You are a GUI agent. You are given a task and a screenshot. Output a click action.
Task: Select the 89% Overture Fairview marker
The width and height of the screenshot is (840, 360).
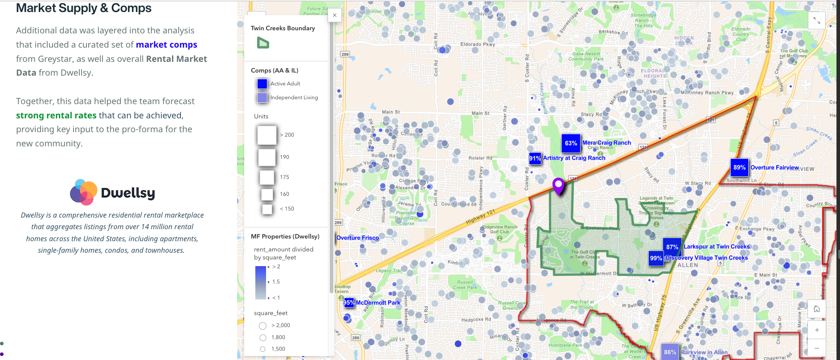pyautogui.click(x=739, y=167)
